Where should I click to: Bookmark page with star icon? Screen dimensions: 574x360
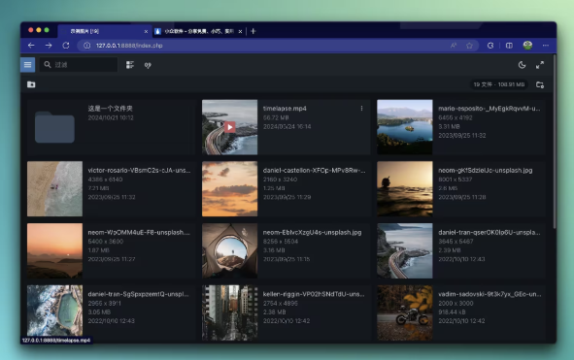tap(470, 46)
